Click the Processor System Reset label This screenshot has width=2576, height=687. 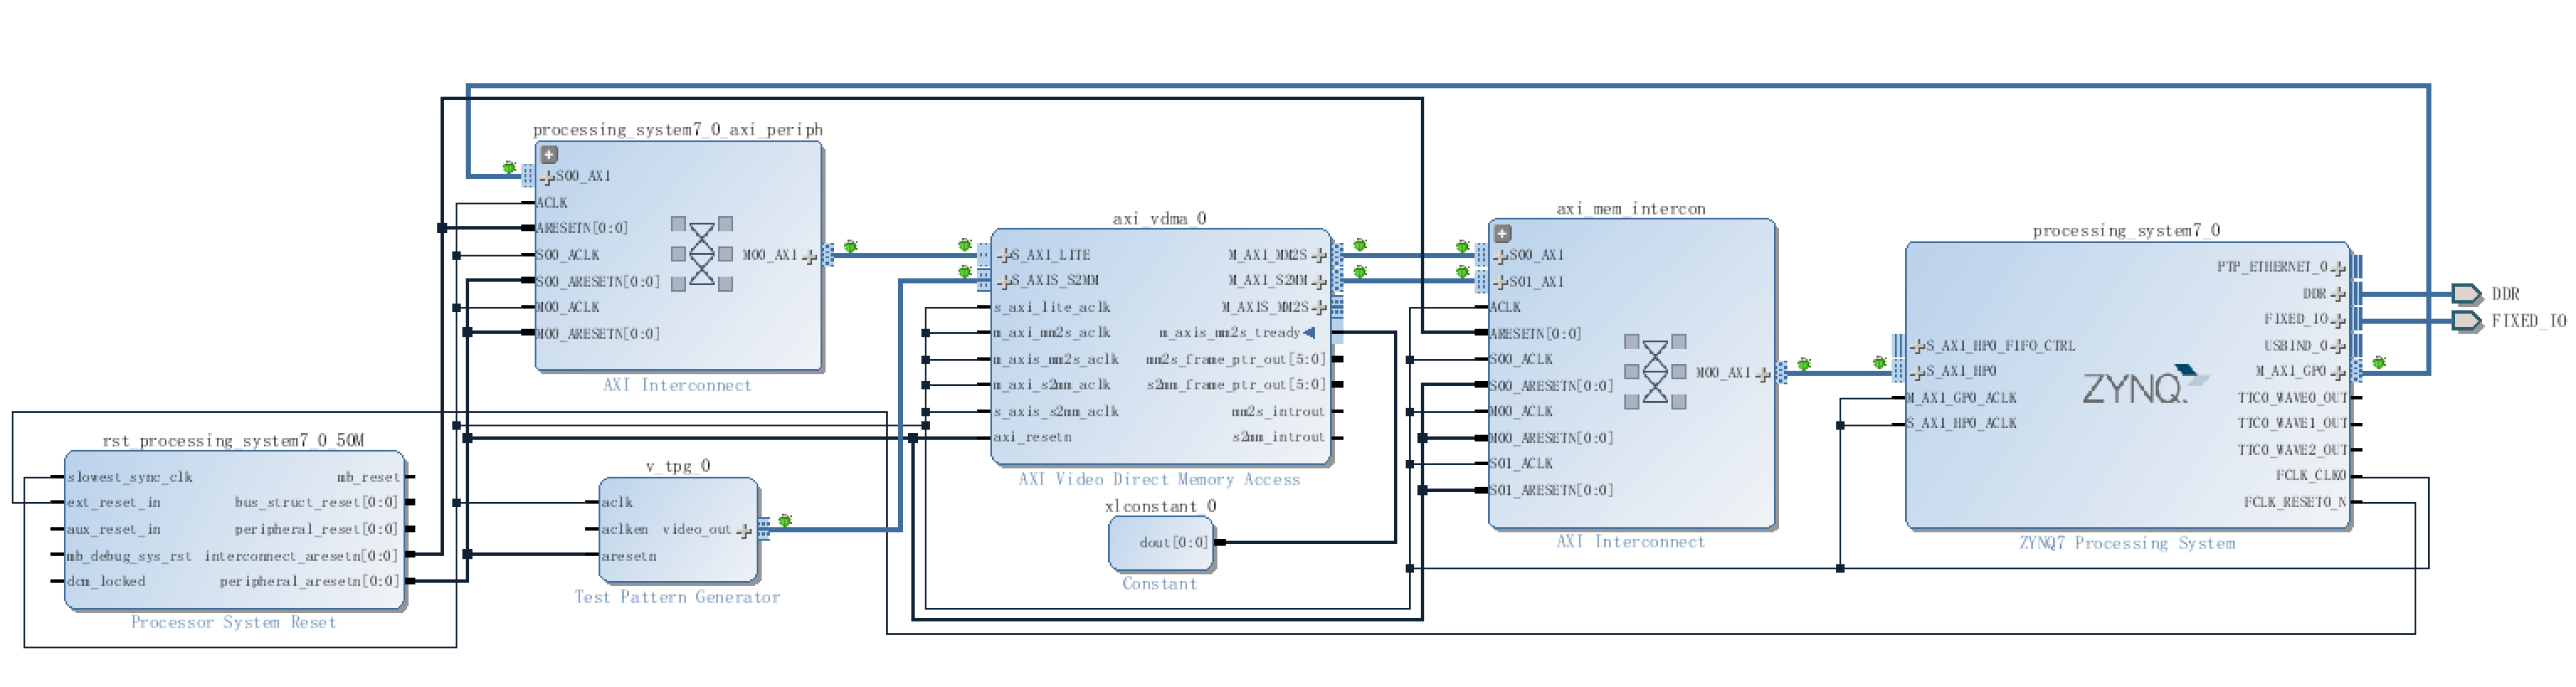pos(233,622)
